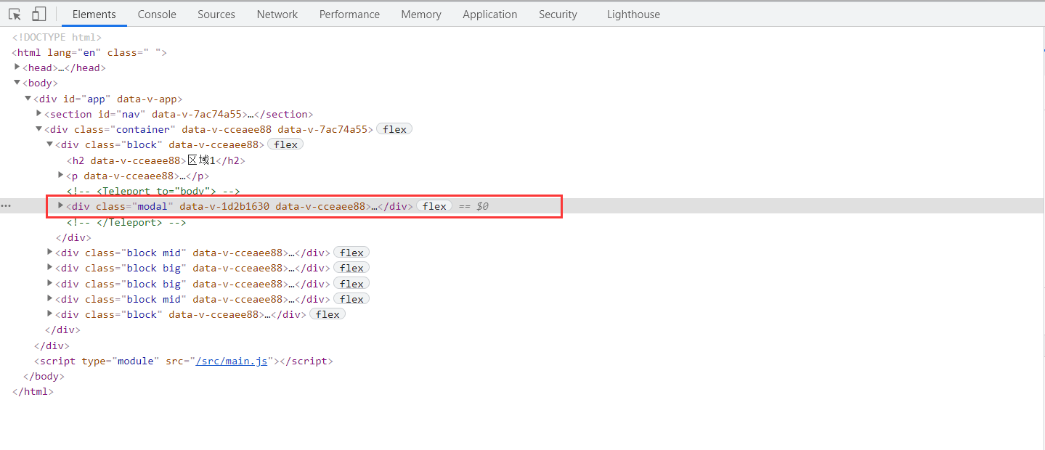Image resolution: width=1045 pixels, height=450 pixels.
Task: Switch to the Application tab
Action: click(x=490, y=15)
